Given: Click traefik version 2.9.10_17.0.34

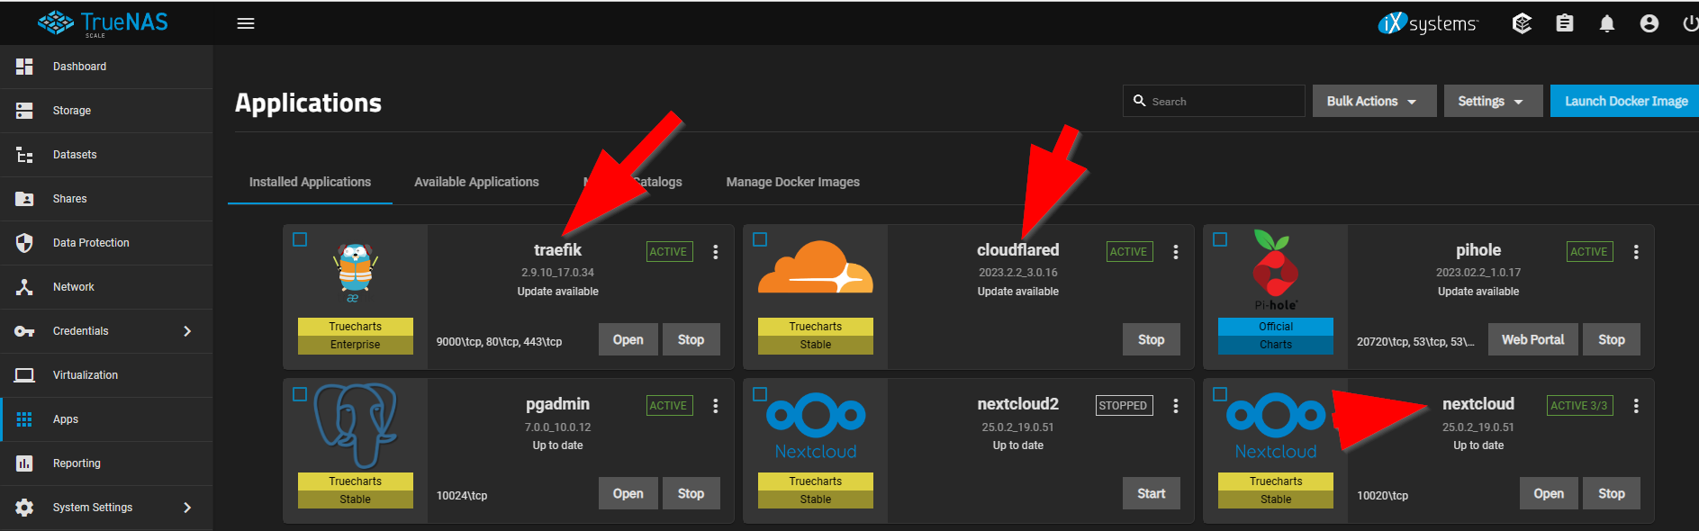Looking at the screenshot, I should tap(557, 273).
